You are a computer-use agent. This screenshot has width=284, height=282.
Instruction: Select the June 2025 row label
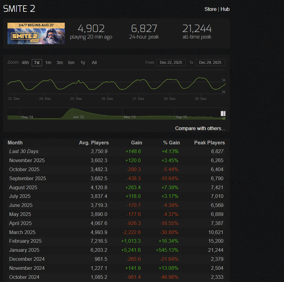[x=21, y=205]
